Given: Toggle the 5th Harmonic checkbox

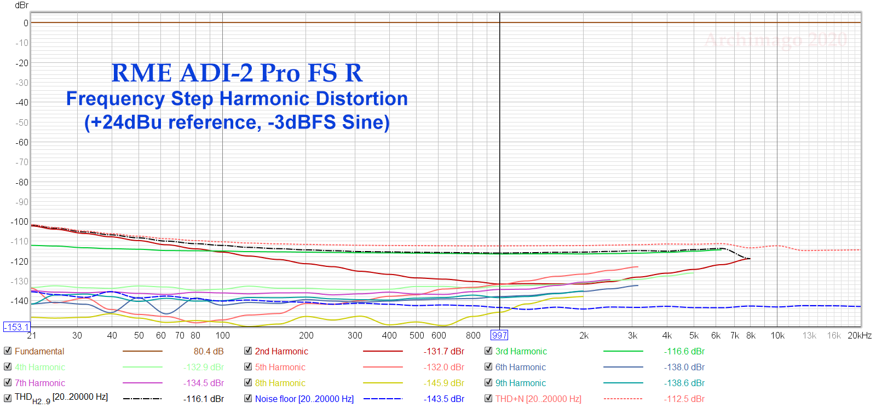Looking at the screenshot, I should tap(248, 367).
